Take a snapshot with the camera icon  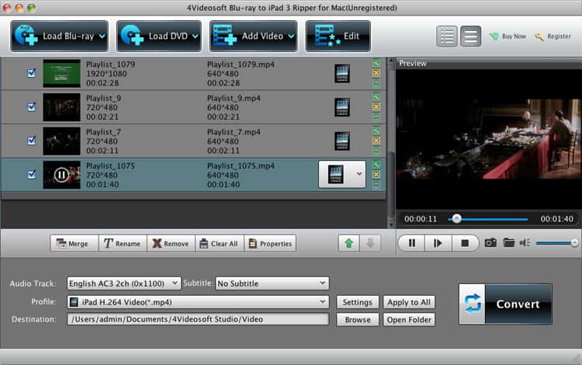[x=490, y=243]
